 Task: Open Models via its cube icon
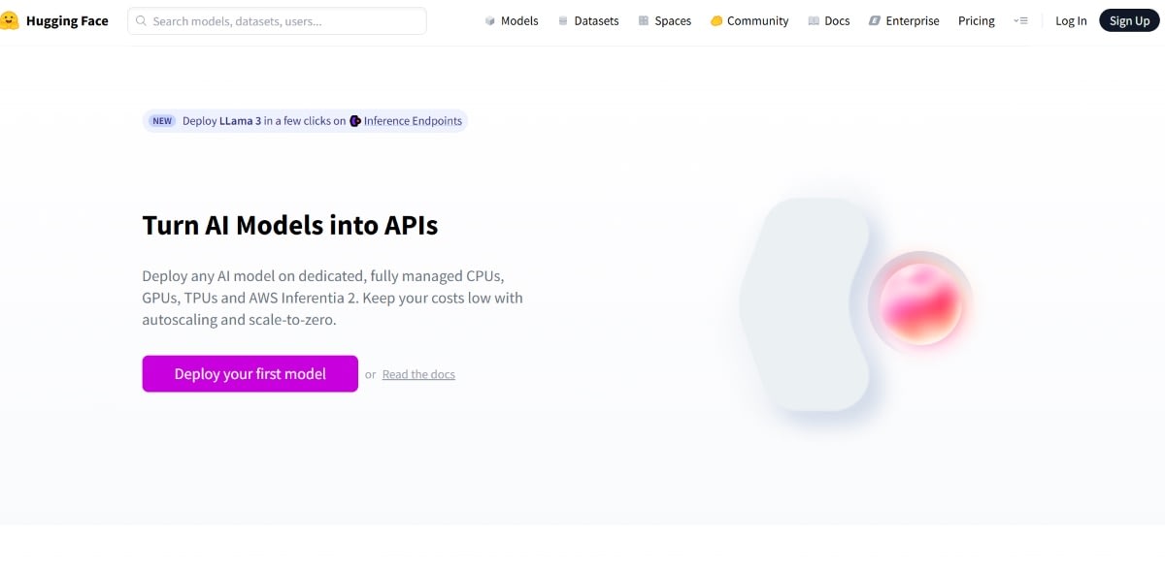(x=490, y=21)
